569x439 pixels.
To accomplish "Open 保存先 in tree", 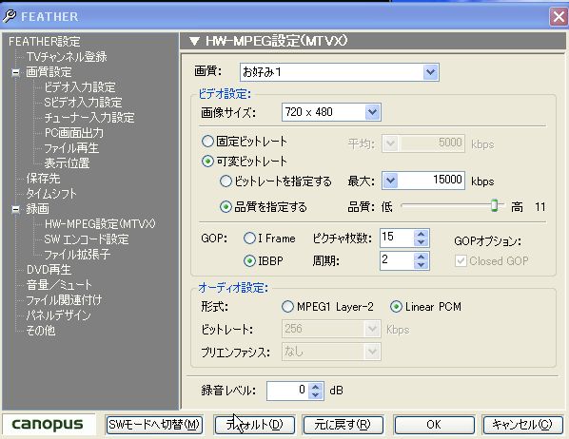I will pos(43,179).
